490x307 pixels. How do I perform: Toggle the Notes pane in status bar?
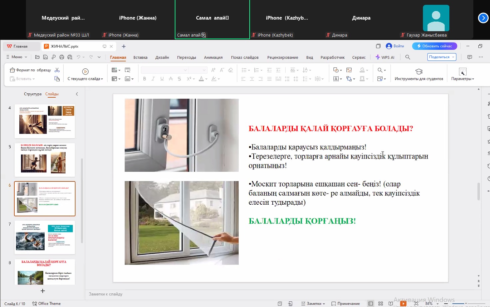click(x=313, y=303)
